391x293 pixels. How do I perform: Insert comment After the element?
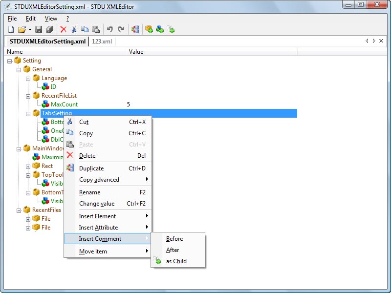click(x=178, y=250)
